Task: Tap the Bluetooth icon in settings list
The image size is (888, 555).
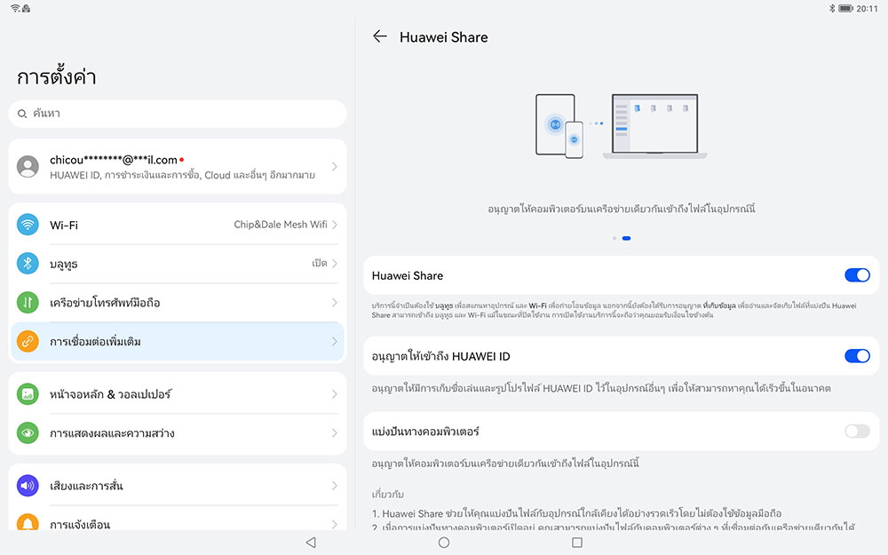Action: 28,264
